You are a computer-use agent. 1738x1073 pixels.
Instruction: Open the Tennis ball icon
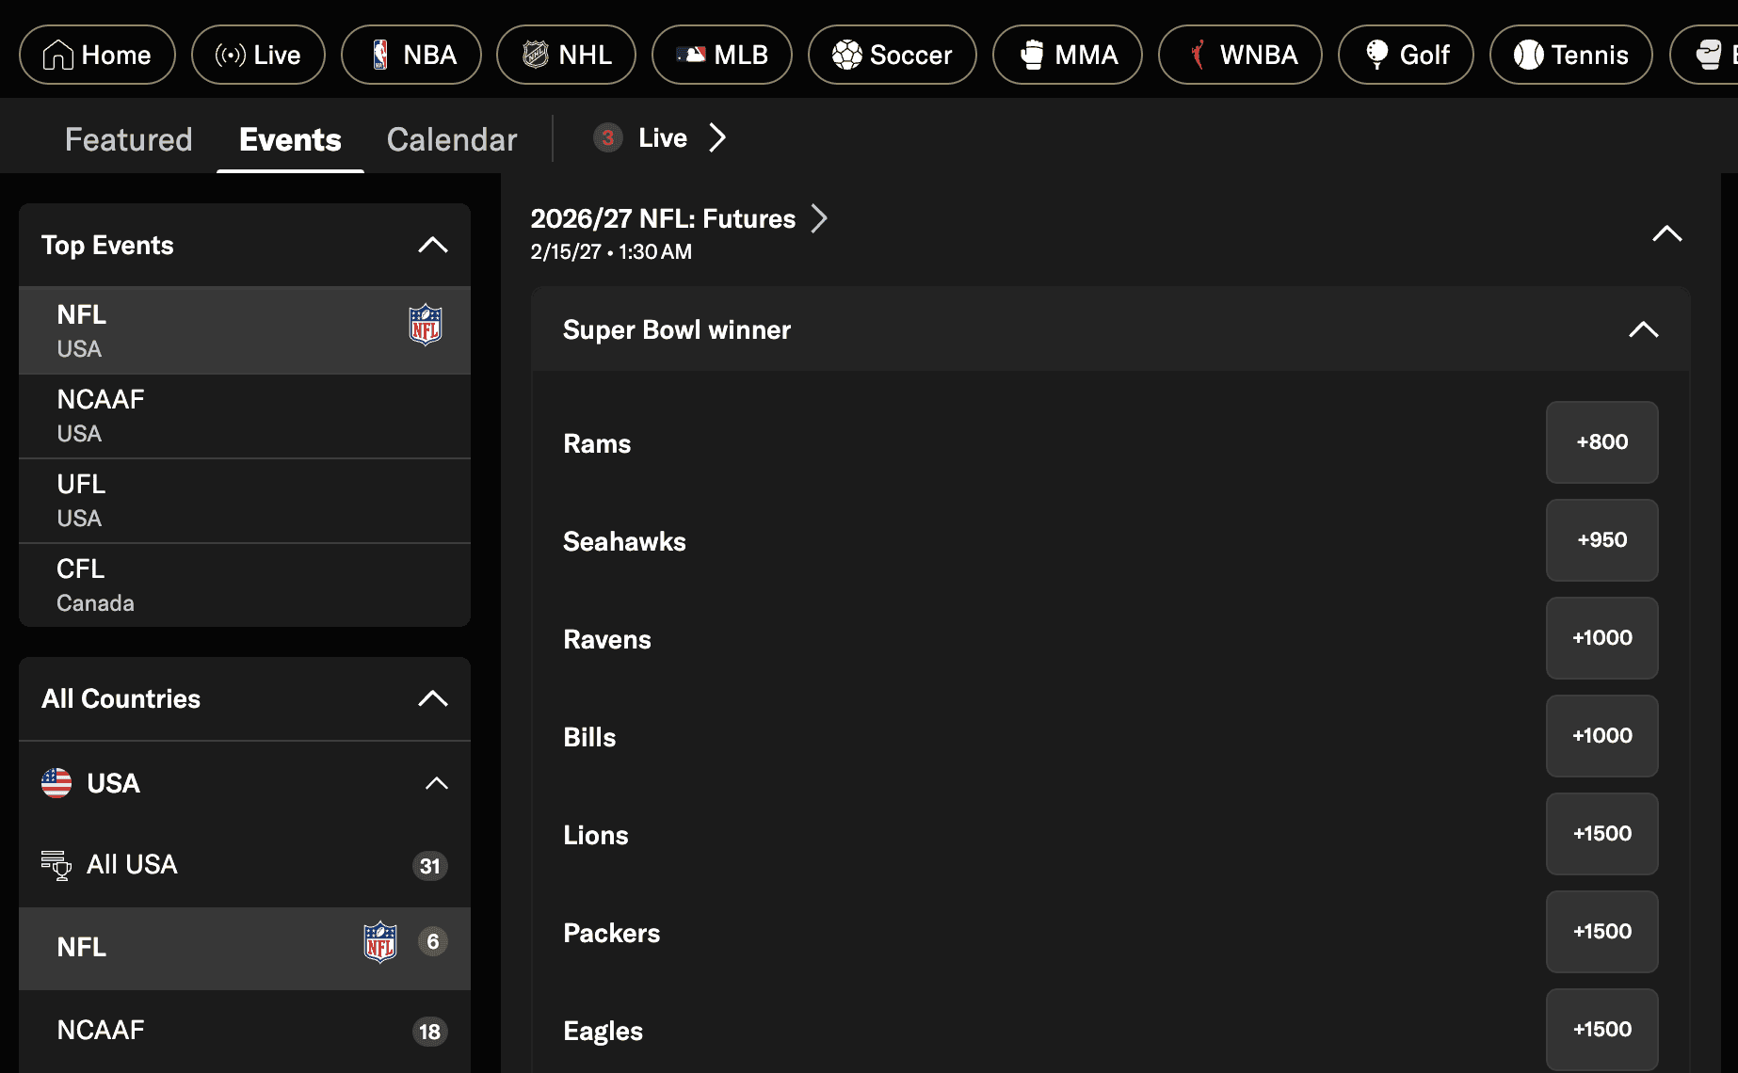1528,55
